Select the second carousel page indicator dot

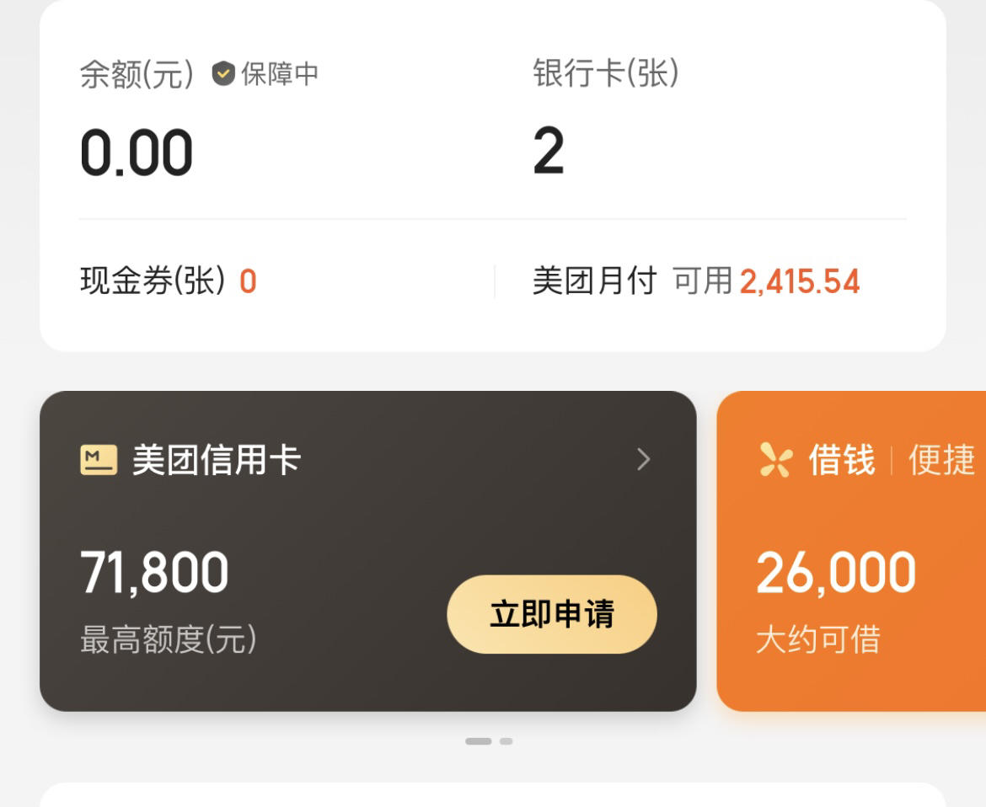coord(506,741)
